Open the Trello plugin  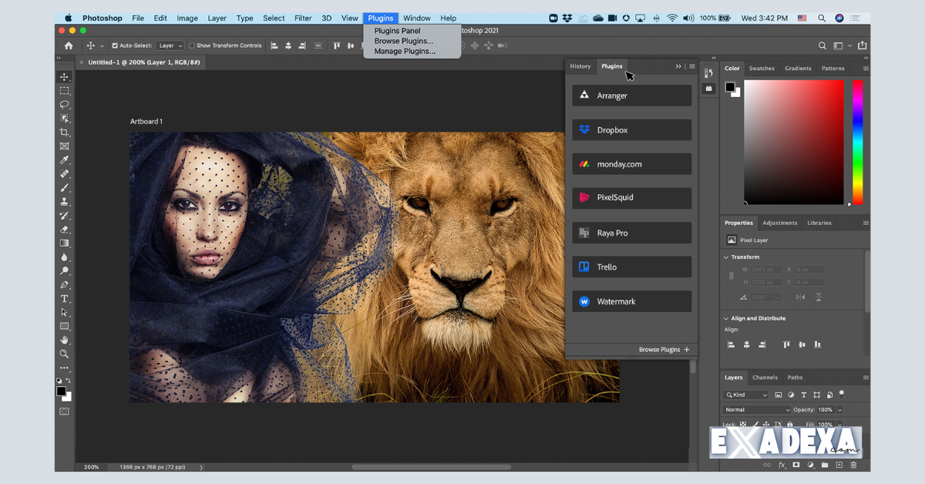pos(631,267)
